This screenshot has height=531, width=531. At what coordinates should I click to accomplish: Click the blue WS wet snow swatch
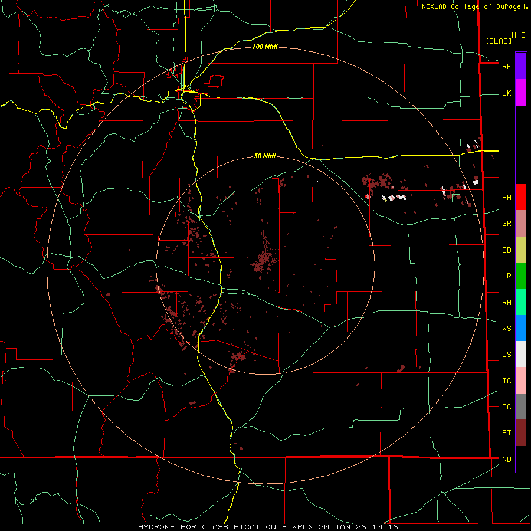pos(521,328)
